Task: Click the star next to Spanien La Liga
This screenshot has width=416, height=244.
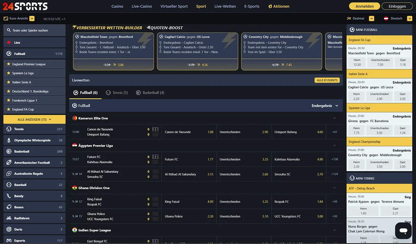Action: [9, 73]
